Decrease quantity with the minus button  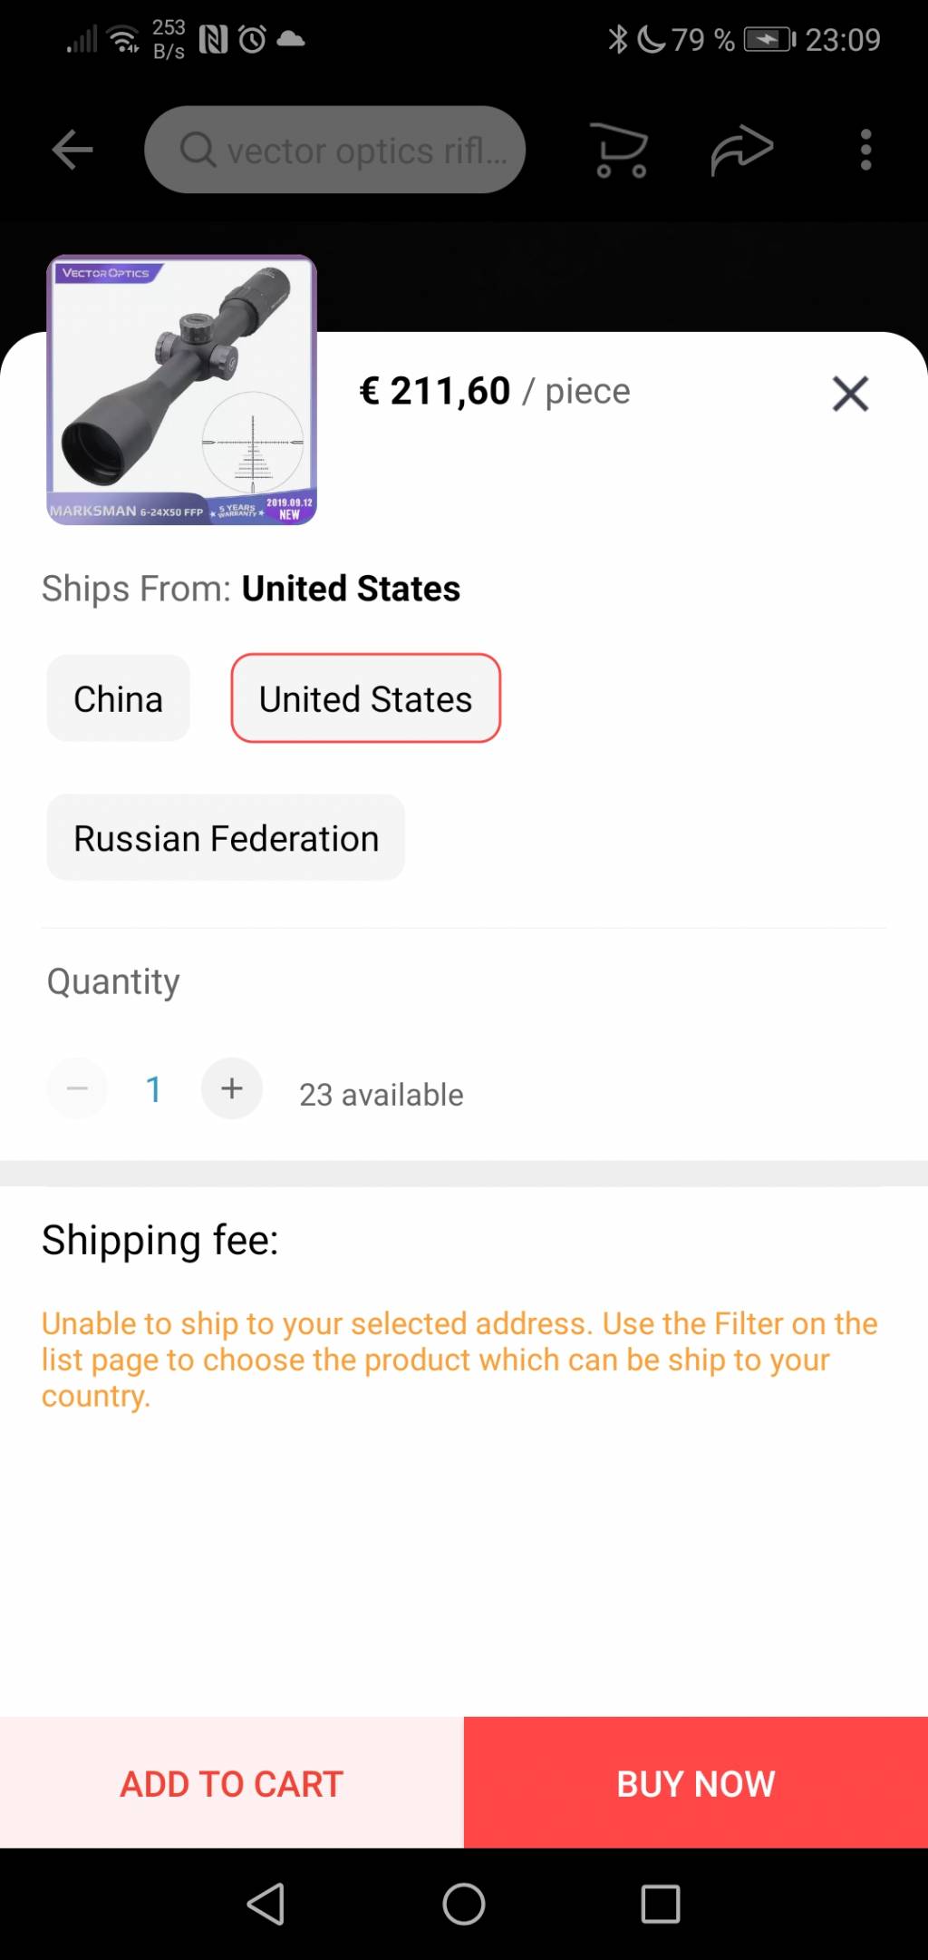(x=77, y=1088)
